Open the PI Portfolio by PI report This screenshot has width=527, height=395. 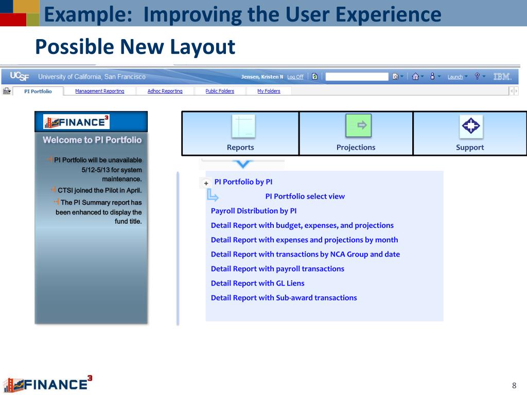(x=243, y=182)
